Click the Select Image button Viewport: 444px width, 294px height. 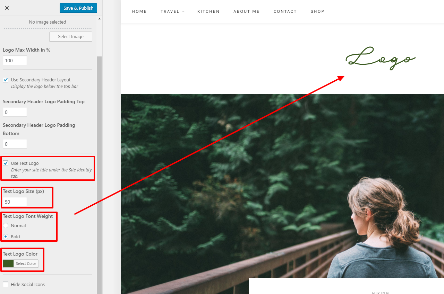[x=71, y=37]
